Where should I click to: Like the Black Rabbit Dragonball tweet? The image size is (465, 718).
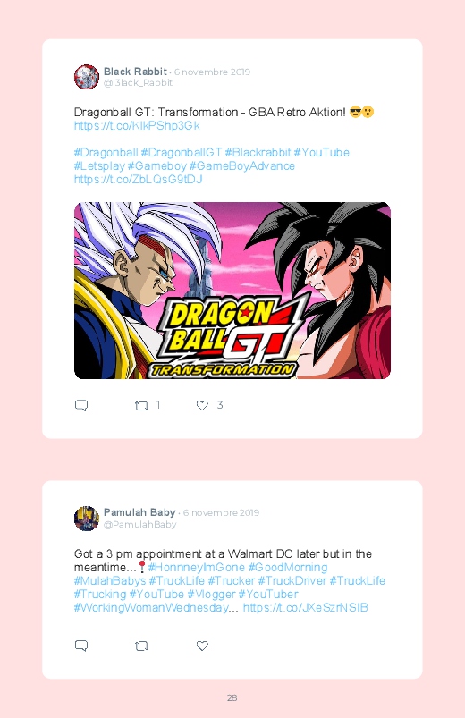click(x=202, y=405)
